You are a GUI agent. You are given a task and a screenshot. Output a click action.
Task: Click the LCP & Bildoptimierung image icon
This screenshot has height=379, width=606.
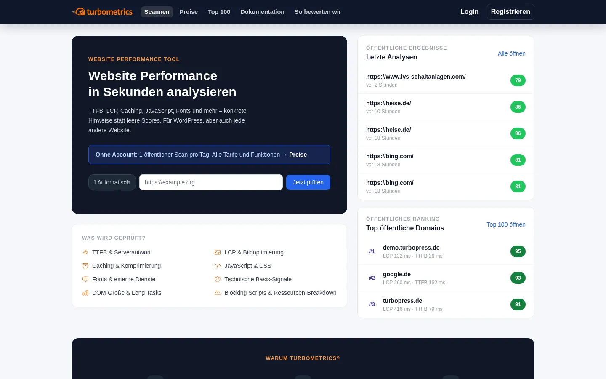click(x=218, y=252)
